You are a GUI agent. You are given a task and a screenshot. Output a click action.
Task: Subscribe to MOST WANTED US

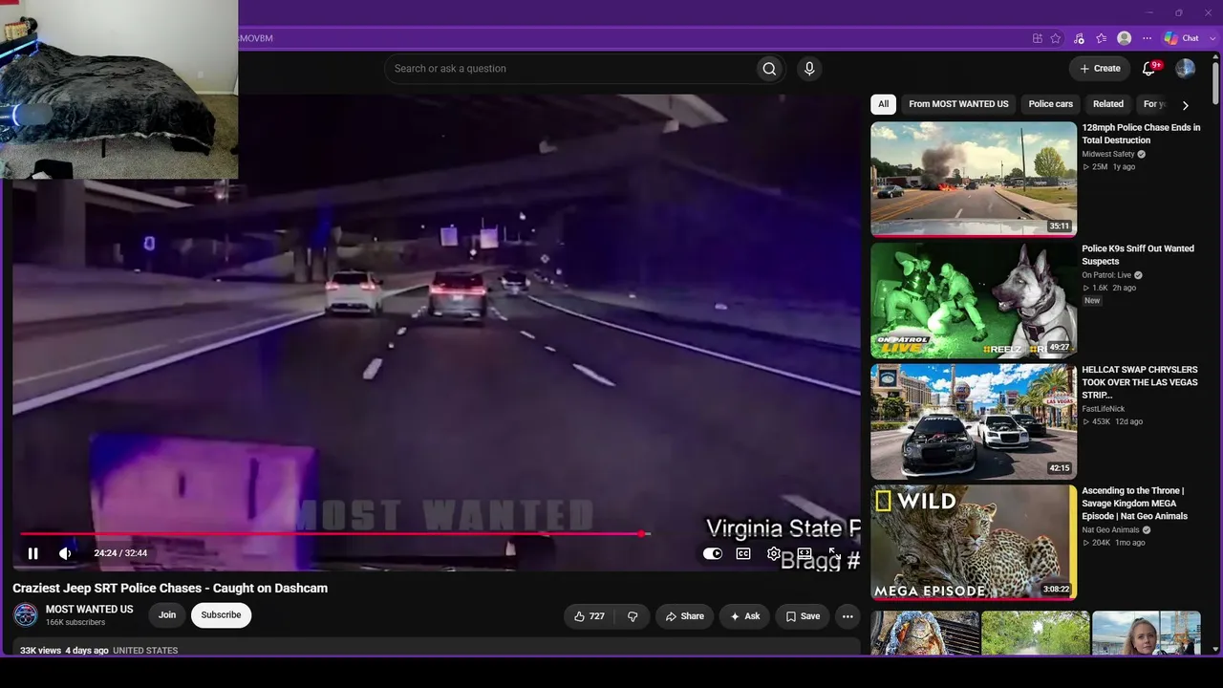(x=221, y=615)
